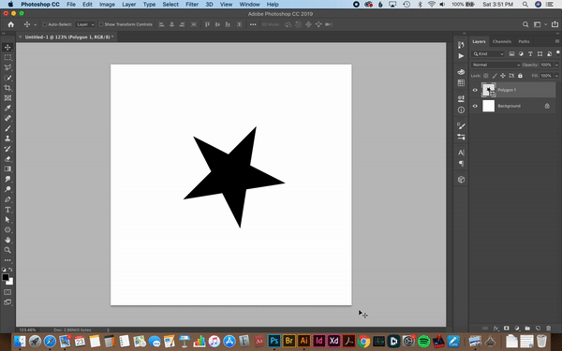Select the Move tool in the toolbar

pos(7,48)
